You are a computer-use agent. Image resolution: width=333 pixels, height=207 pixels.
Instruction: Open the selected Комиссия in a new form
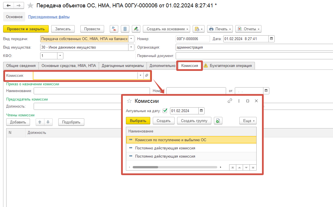147,75
